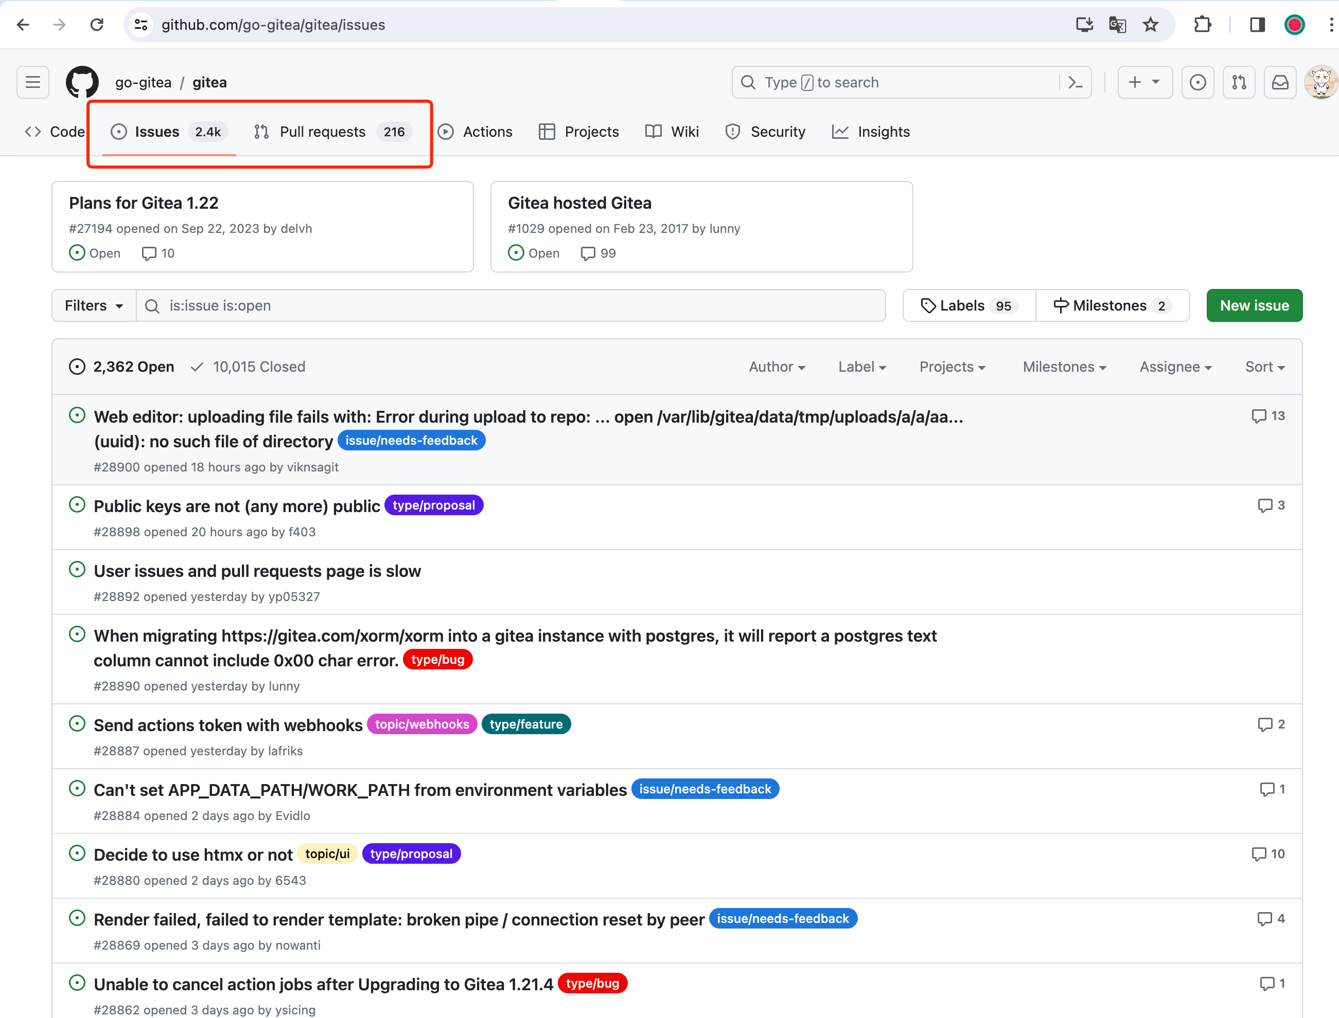Open issue Public keys are not public
Viewport: 1339px width, 1018px height.
pos(237,506)
